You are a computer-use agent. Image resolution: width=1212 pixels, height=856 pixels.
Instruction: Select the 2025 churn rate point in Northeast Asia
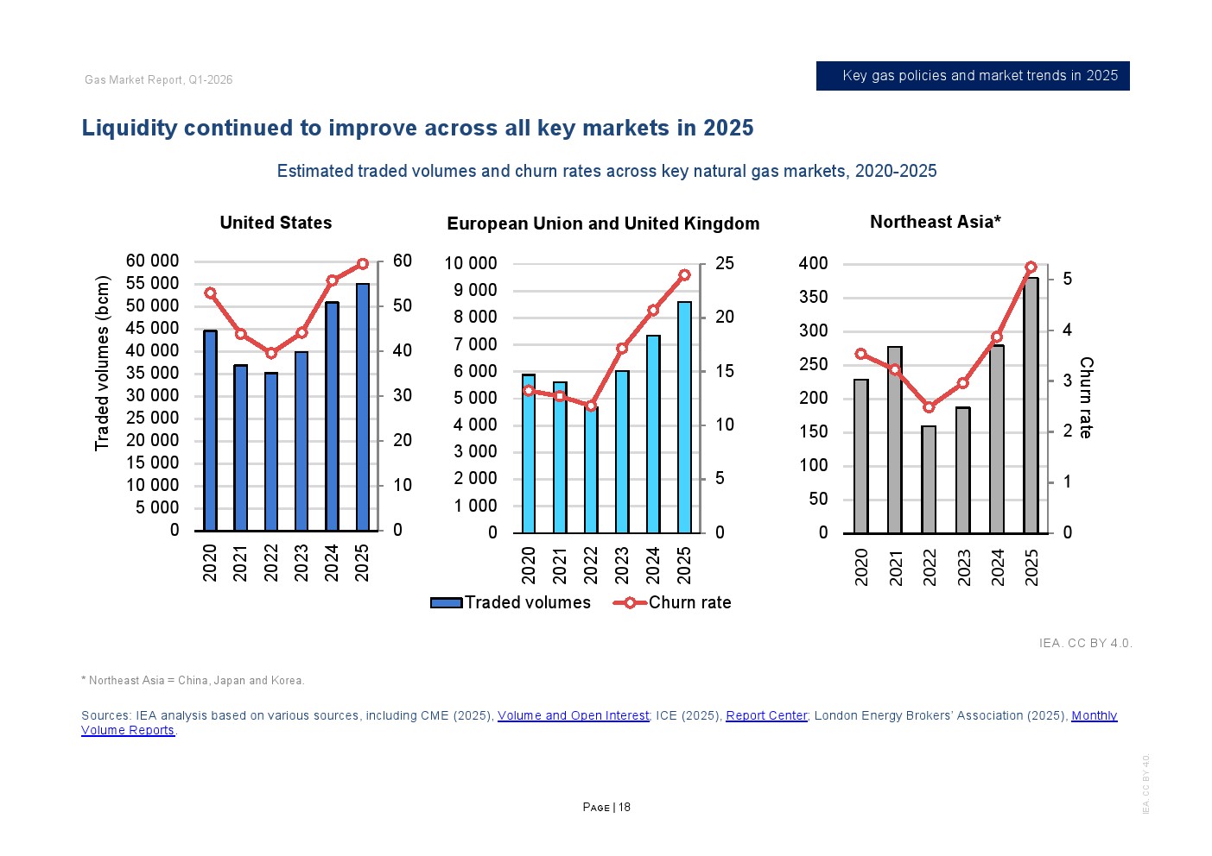coord(1031,267)
